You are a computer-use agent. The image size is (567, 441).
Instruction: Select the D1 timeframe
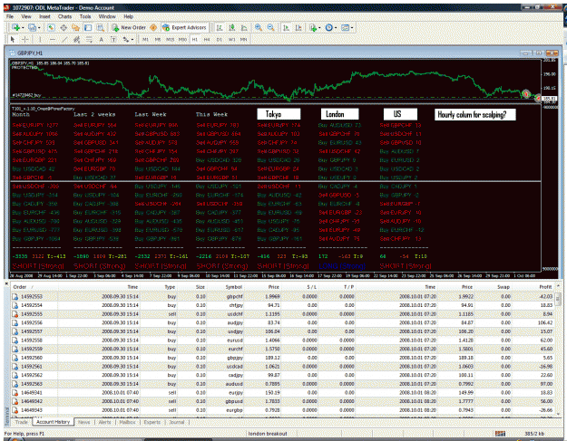coord(220,39)
